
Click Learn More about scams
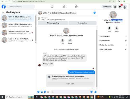click(x=70, y=84)
